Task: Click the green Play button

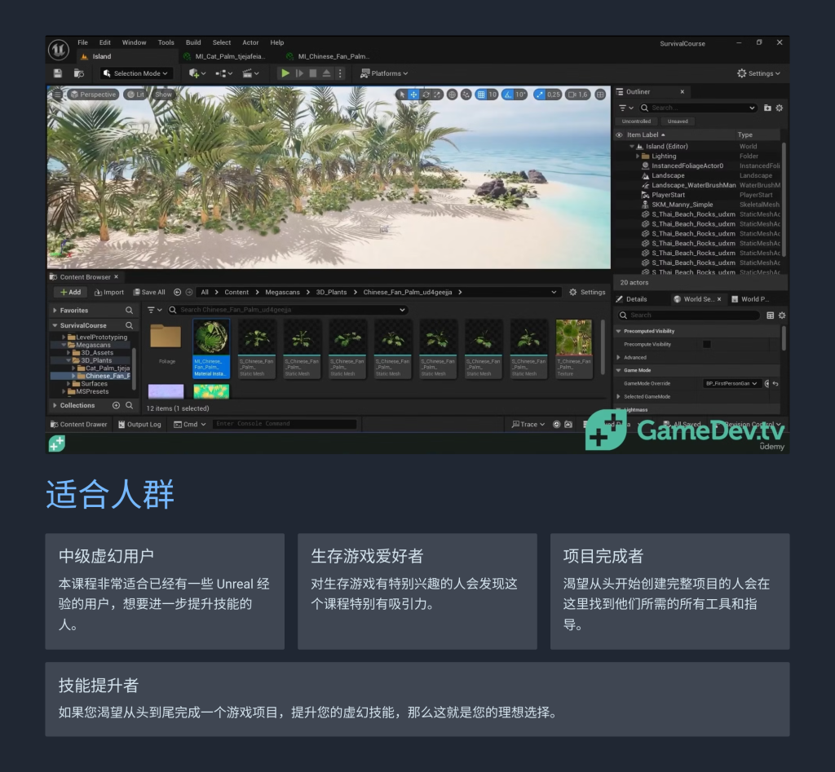Action: pos(285,73)
